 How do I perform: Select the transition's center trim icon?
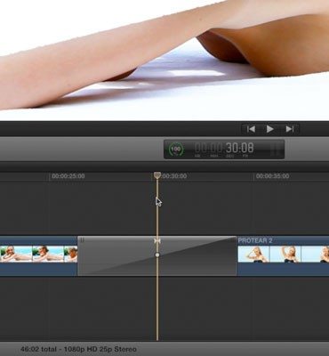(x=157, y=241)
